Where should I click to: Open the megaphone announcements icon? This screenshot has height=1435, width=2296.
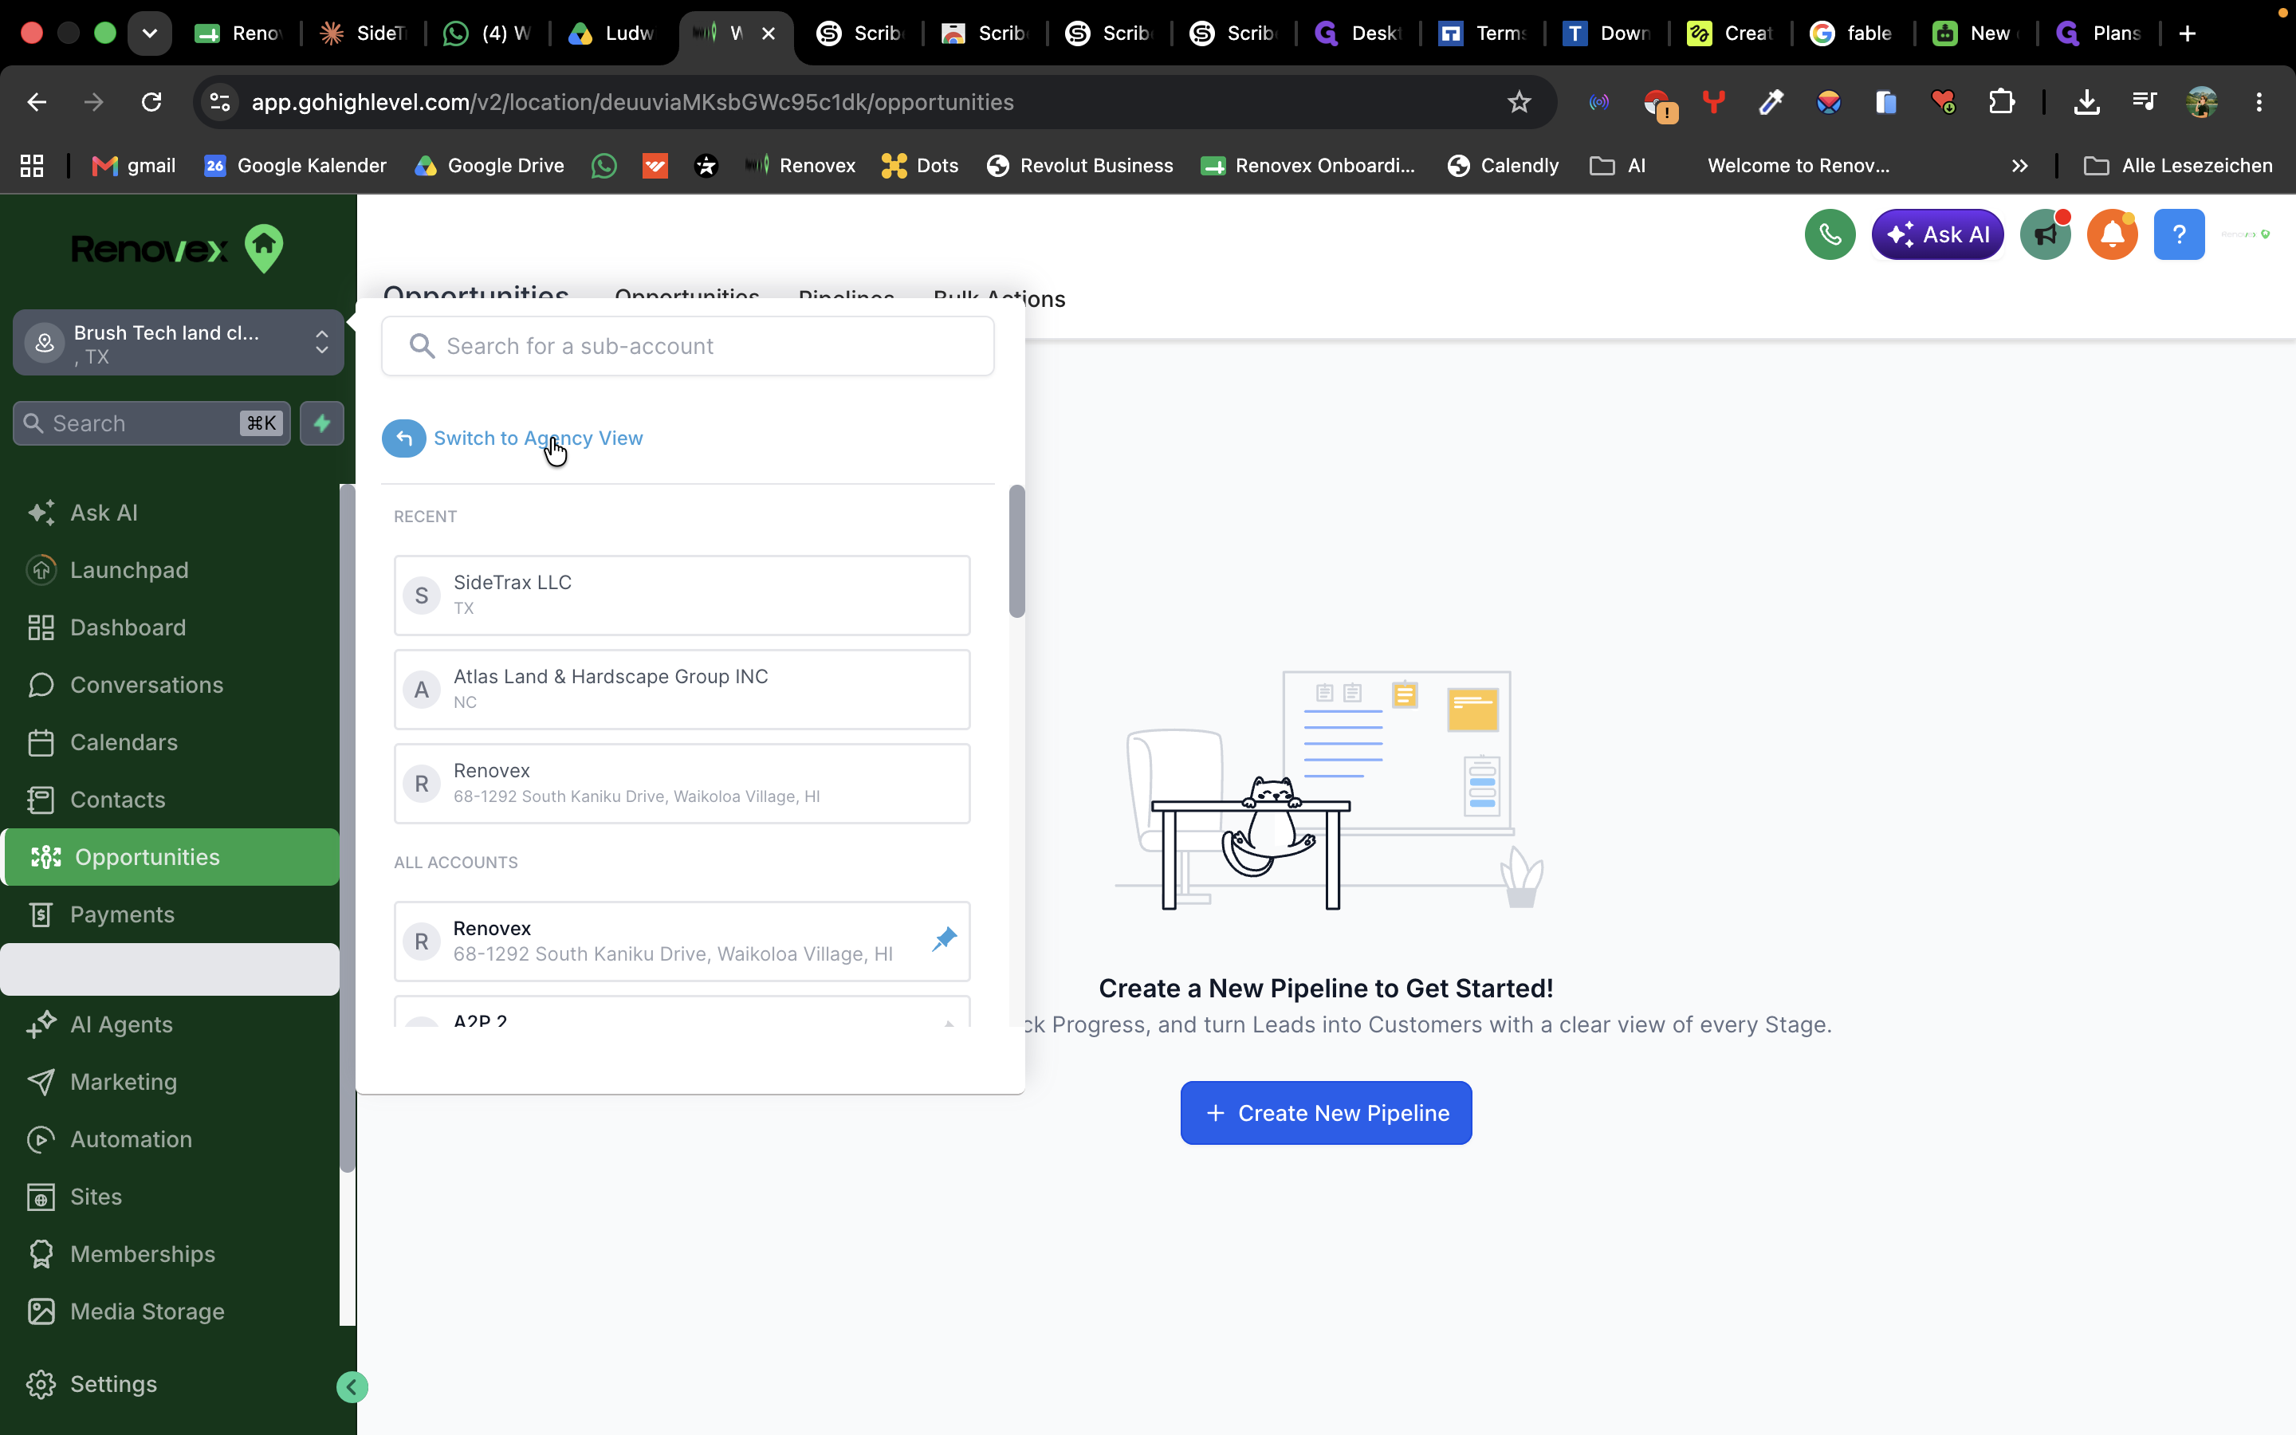click(x=2045, y=234)
